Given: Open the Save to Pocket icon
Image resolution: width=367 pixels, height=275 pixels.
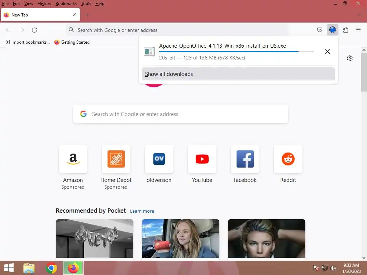Looking at the screenshot, I should tap(319, 30).
